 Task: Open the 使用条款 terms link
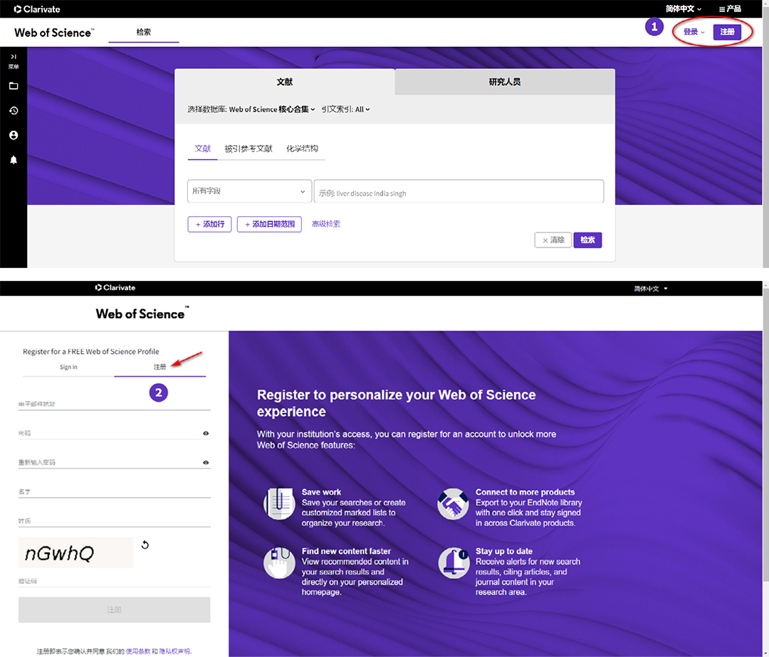(x=138, y=651)
